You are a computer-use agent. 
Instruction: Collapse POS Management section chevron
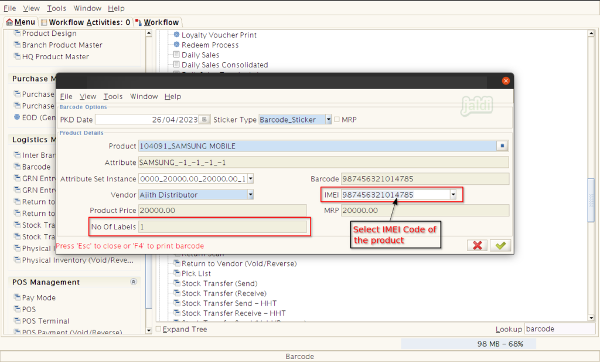133,282
